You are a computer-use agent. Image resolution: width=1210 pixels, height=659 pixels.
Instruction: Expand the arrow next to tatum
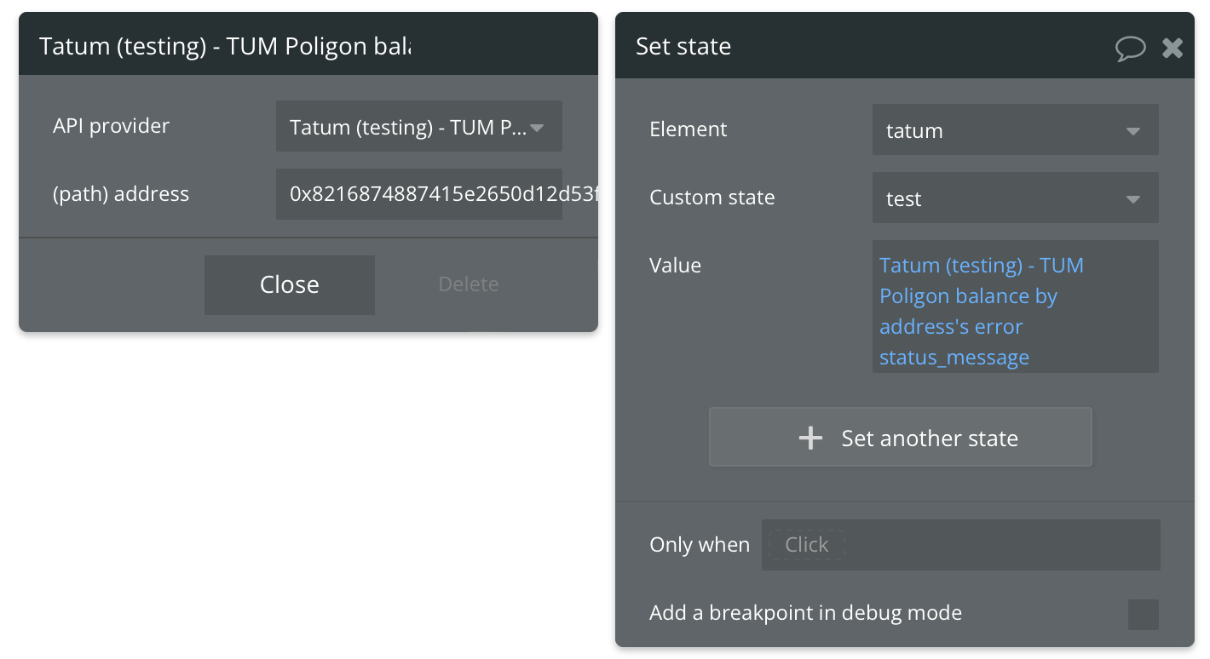1133,132
